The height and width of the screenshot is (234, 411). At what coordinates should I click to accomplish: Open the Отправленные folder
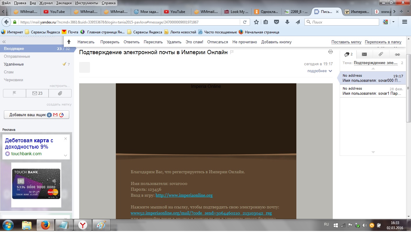click(x=17, y=56)
